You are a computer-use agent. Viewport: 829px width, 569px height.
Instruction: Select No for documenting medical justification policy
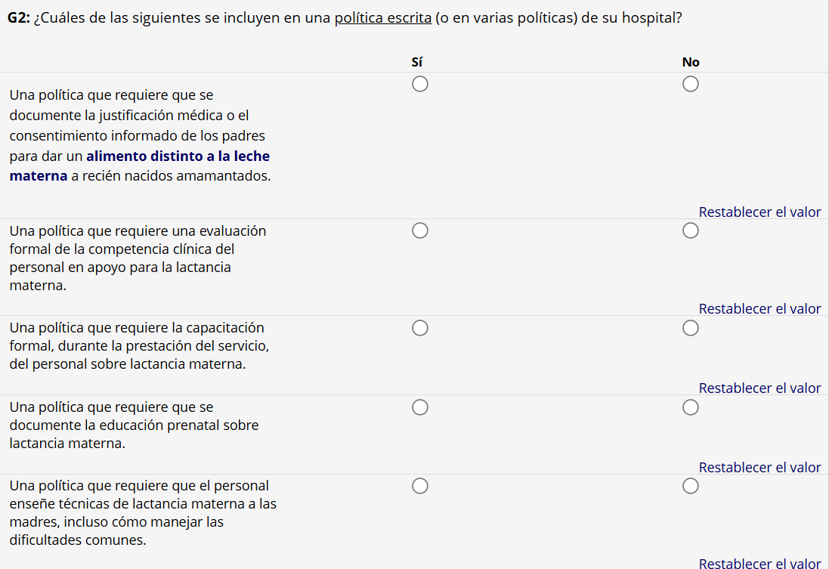tap(691, 85)
